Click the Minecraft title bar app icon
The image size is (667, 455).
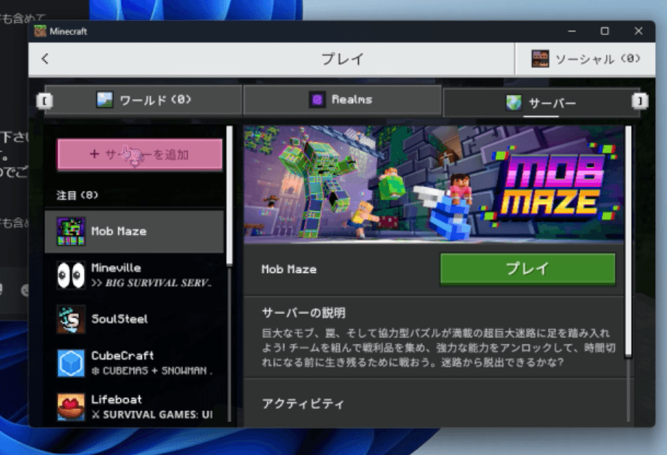[40, 31]
